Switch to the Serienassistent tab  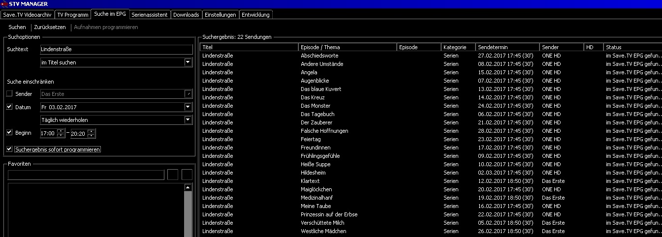pos(150,15)
